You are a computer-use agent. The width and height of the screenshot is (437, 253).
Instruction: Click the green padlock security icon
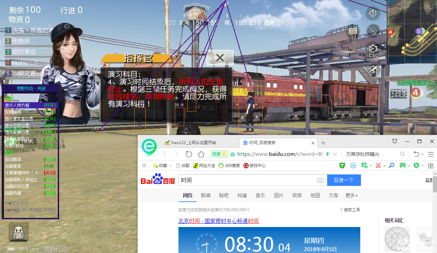click(233, 154)
